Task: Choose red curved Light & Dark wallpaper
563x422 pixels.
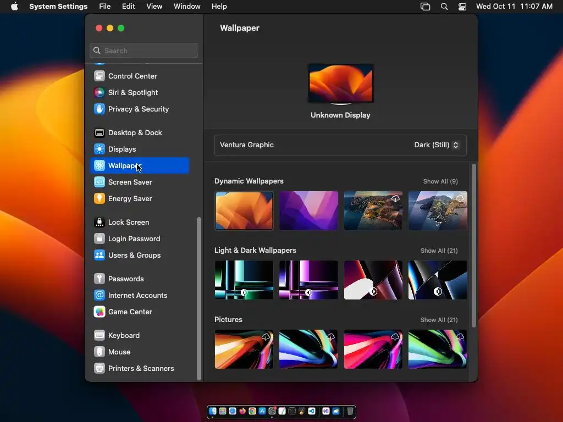Action: [x=373, y=280]
